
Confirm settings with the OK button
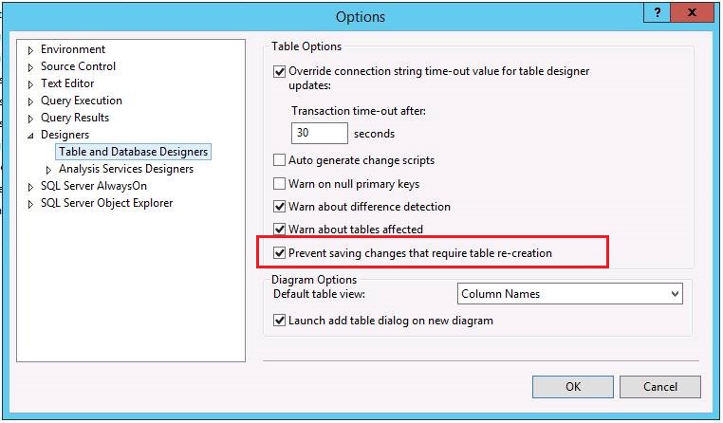point(573,387)
